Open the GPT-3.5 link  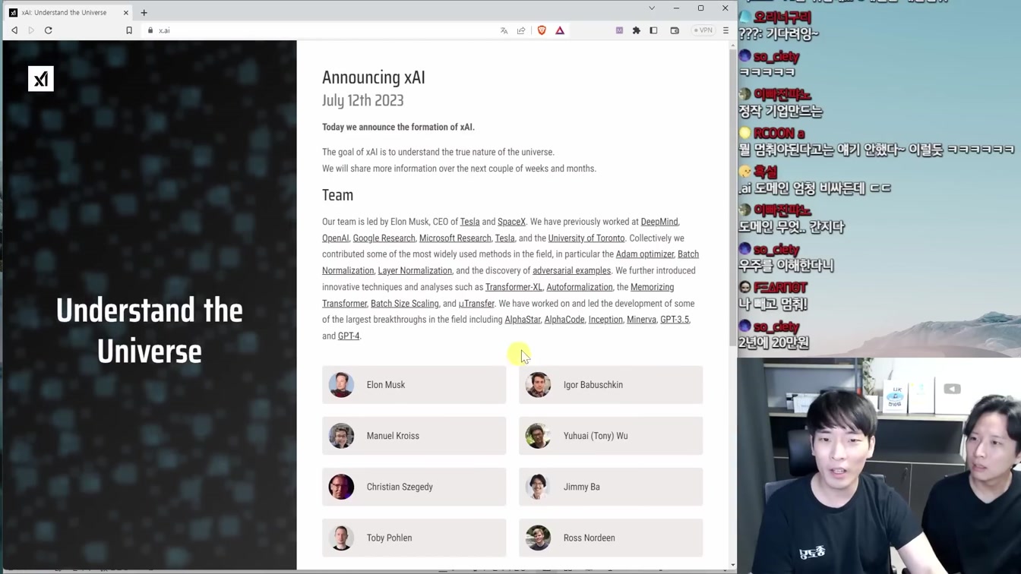pos(675,320)
